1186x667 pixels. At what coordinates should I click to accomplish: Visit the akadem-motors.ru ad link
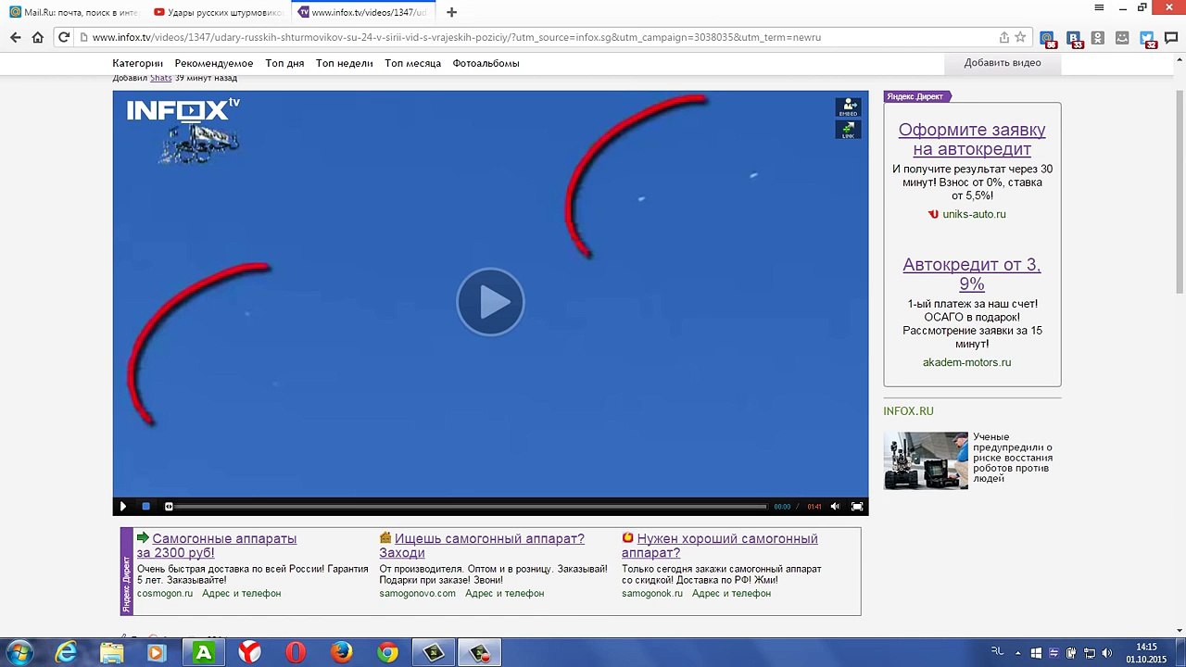pos(966,362)
